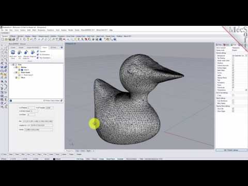Open the Help menu

pyautogui.click(x=111, y=30)
